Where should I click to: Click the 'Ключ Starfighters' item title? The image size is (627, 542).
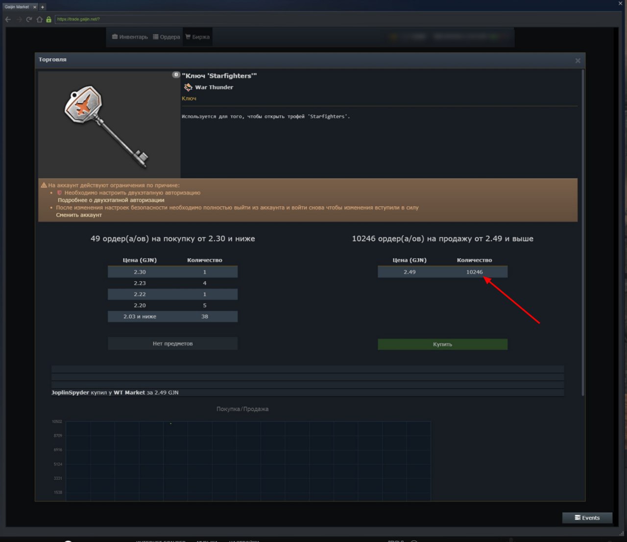point(219,76)
